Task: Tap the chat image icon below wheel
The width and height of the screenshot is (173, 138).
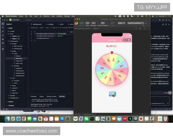Action: (112, 93)
